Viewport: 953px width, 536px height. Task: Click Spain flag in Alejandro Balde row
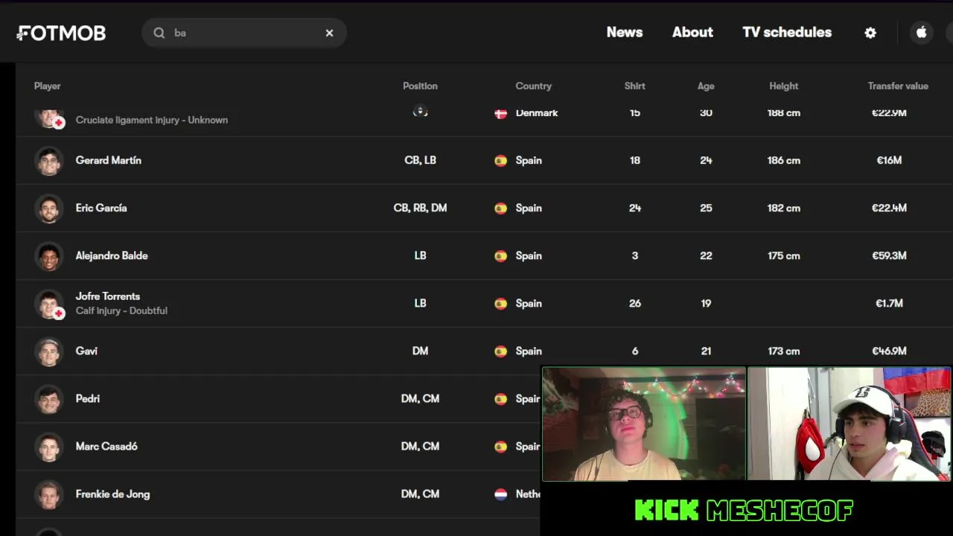pyautogui.click(x=500, y=255)
